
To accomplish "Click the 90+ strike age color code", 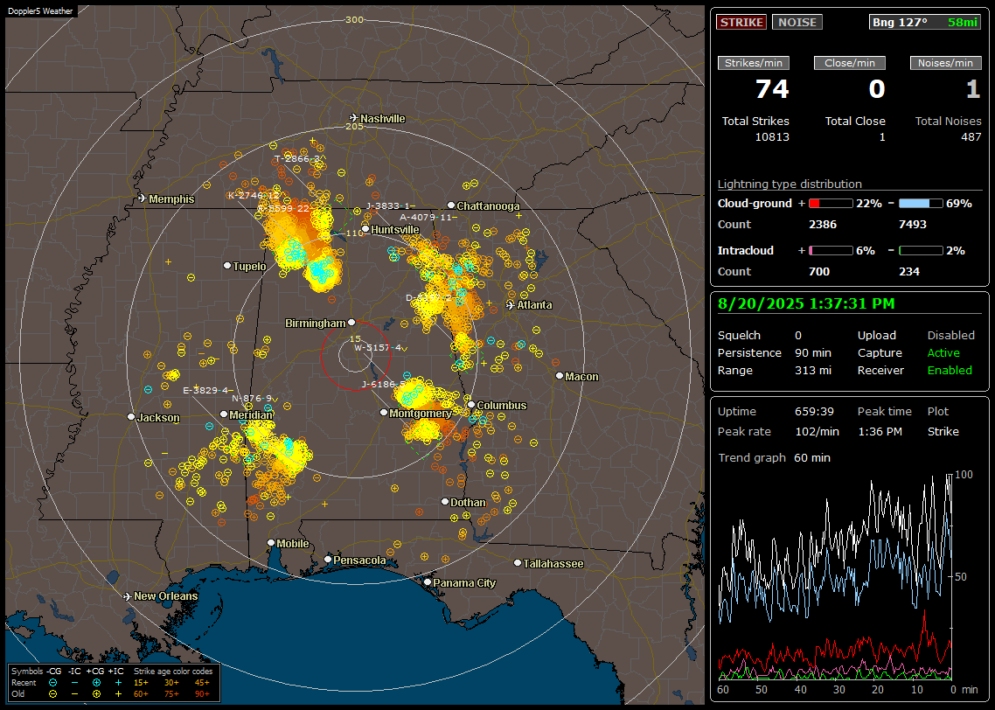I will tap(202, 694).
